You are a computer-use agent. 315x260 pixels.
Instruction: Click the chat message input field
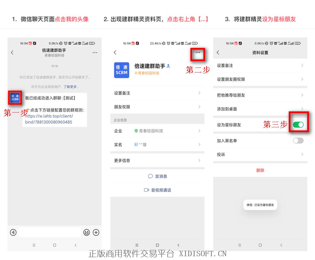coord(50,233)
